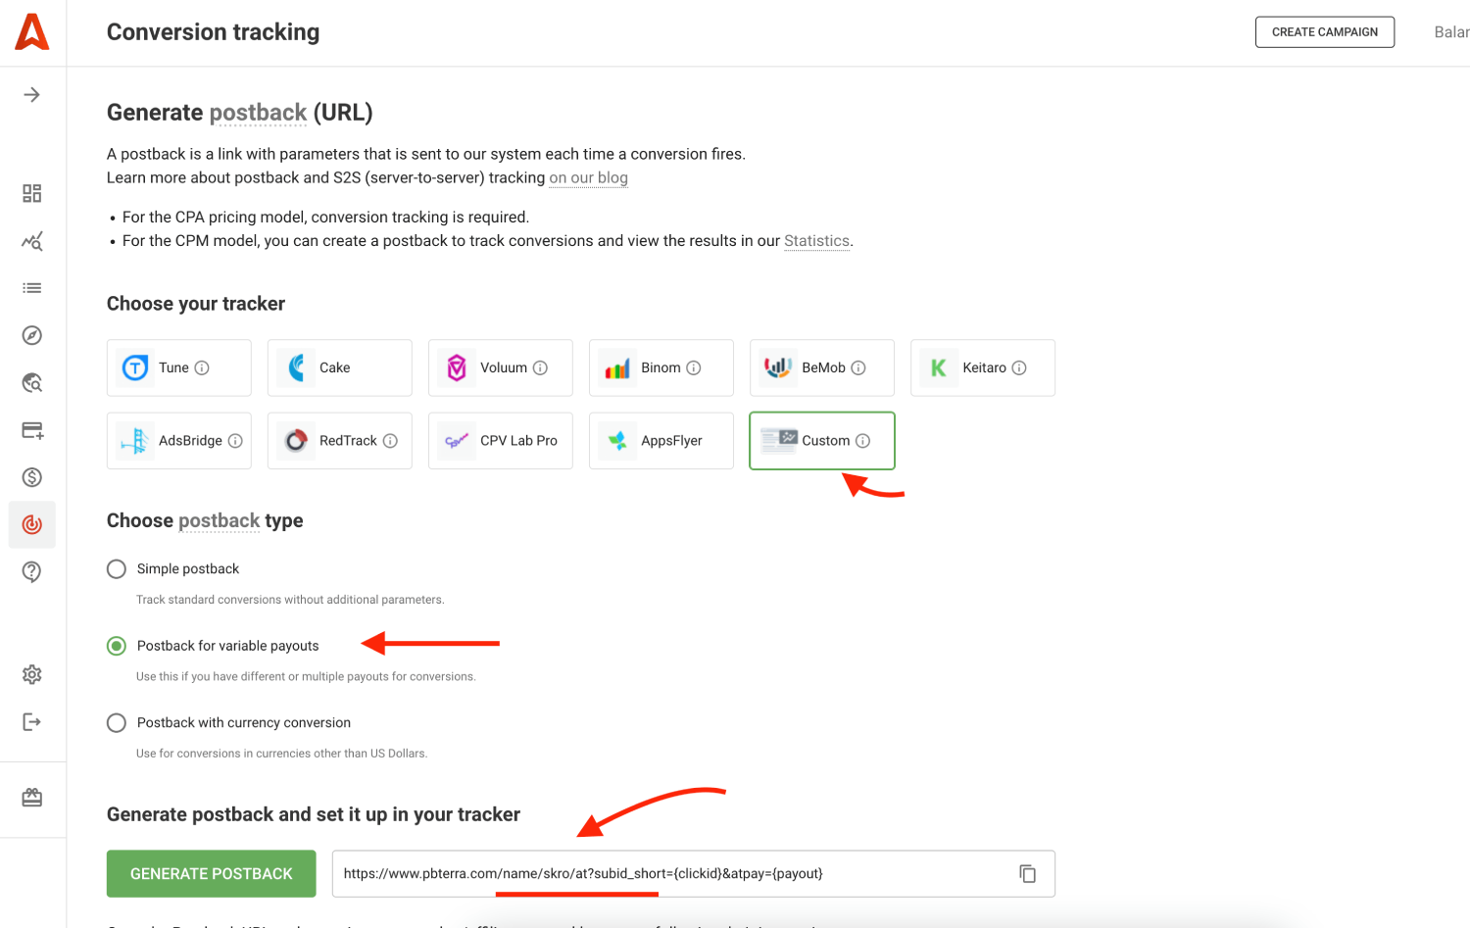Screen dimensions: 1470x928
Task: Click the generated postback URL field
Action: point(694,873)
